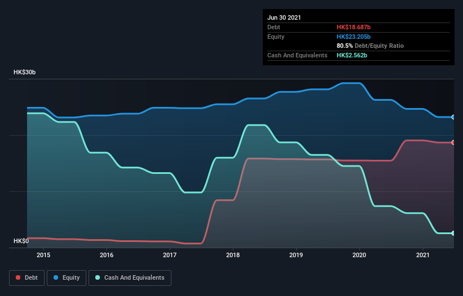Toggle Cash And Equivalents legend button

130,278
